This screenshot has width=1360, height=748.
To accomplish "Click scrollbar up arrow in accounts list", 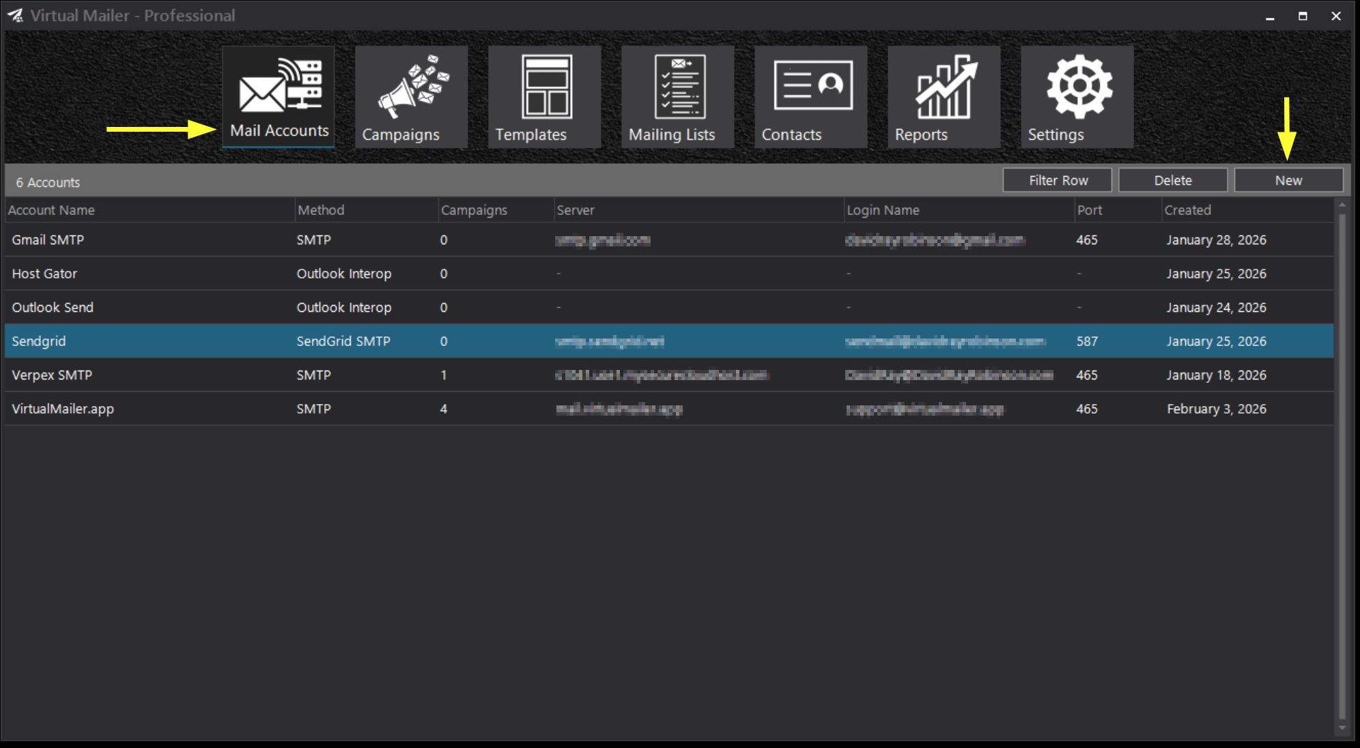I will pos(1342,205).
